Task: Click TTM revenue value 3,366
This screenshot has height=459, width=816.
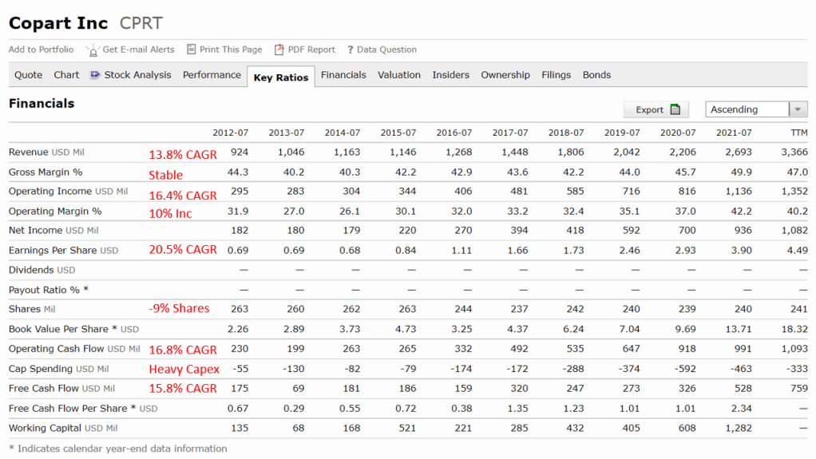Action: tap(794, 152)
